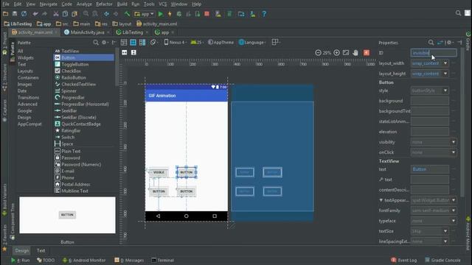Click the text property input field
The image size is (472, 265).
pos(430,169)
